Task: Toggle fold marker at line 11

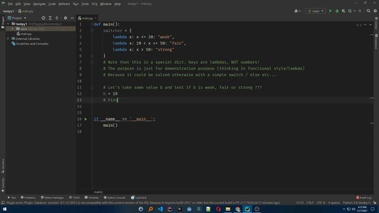Action: pos(92,88)
